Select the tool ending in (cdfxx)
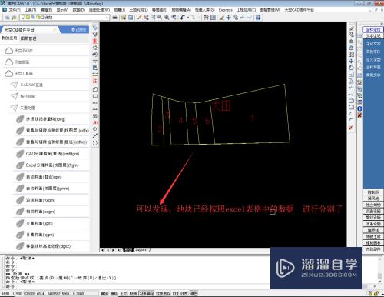The height and width of the screenshot is (297, 384). coord(51,142)
